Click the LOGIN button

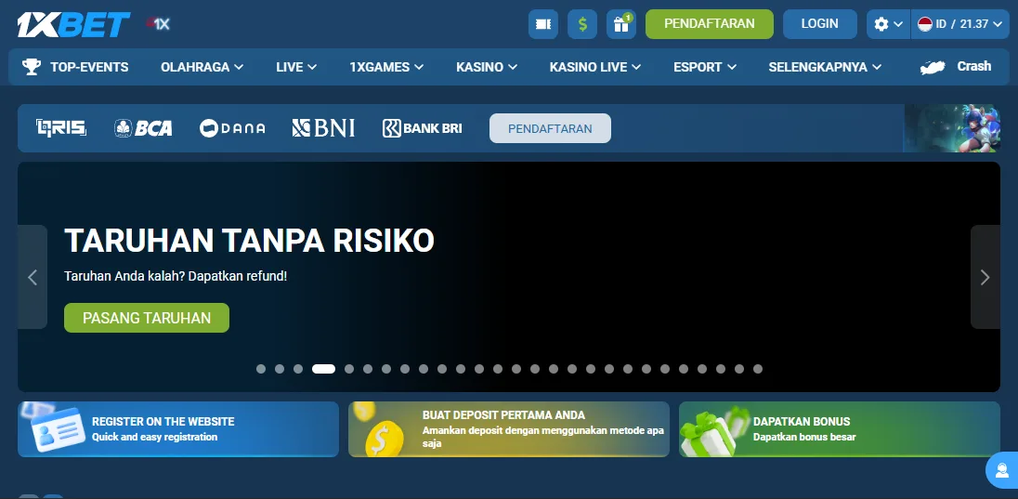(819, 24)
